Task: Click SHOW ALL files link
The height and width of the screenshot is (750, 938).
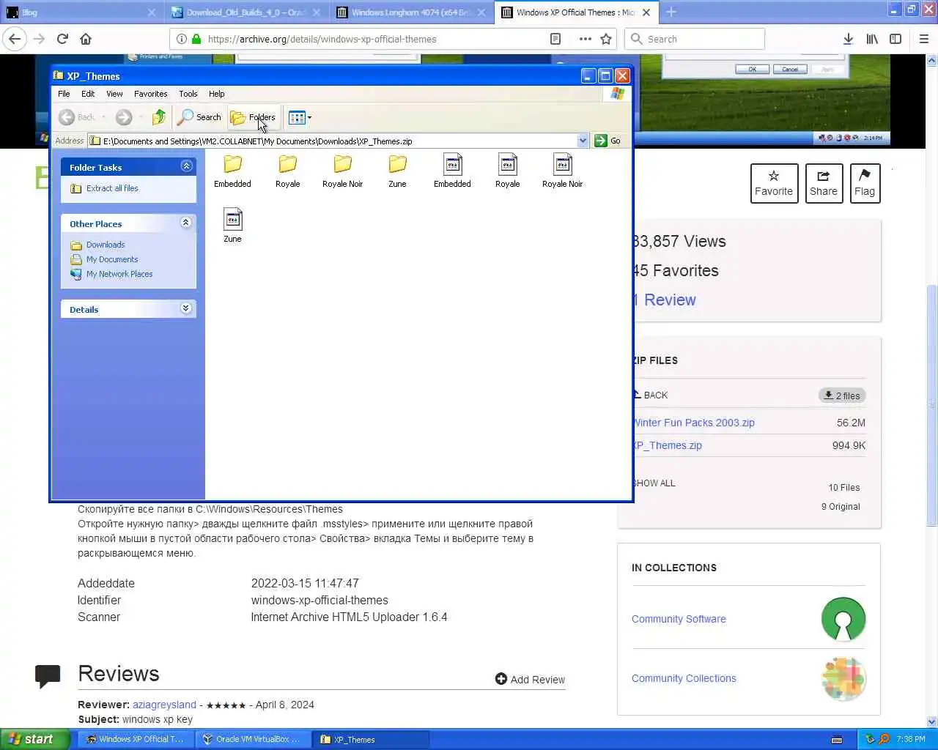Action: point(654,483)
